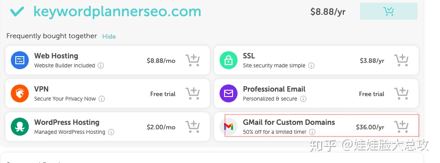
Task: Add GMail for Custom Domains to cart
Action: [401, 127]
